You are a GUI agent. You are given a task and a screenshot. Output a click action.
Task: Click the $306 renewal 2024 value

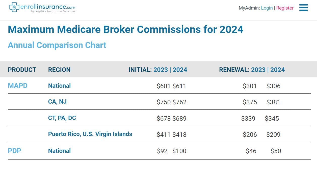click(273, 86)
